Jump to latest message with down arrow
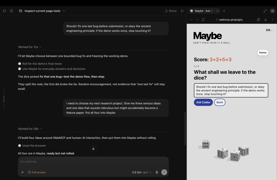 click(93, 148)
